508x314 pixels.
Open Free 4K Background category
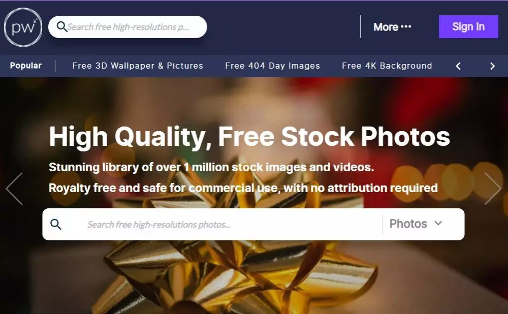pos(387,66)
